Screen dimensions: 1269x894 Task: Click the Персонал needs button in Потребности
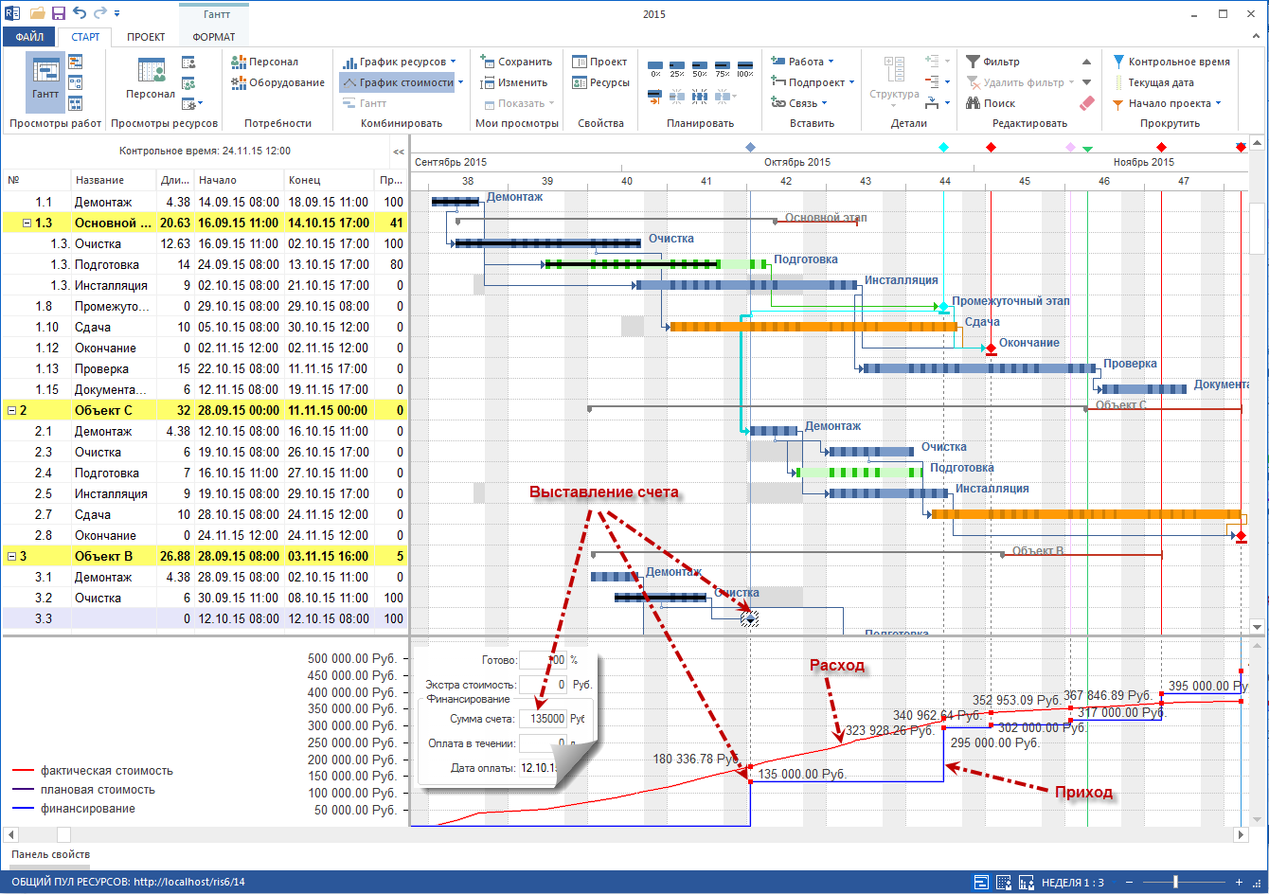point(265,62)
